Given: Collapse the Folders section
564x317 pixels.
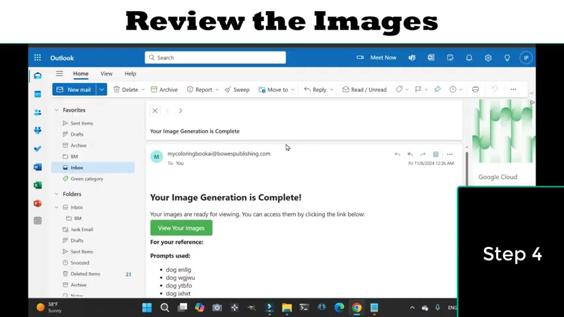Looking at the screenshot, I should coord(57,194).
